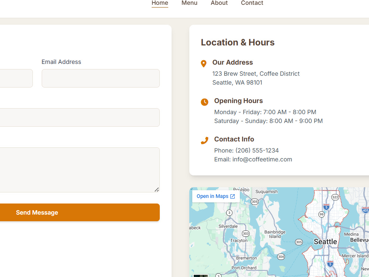The image size is (369, 277).
Task: Click the Seattle label on the map
Action: click(x=325, y=242)
